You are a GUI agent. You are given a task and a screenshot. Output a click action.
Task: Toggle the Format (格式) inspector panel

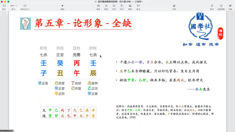(x=212, y=6)
